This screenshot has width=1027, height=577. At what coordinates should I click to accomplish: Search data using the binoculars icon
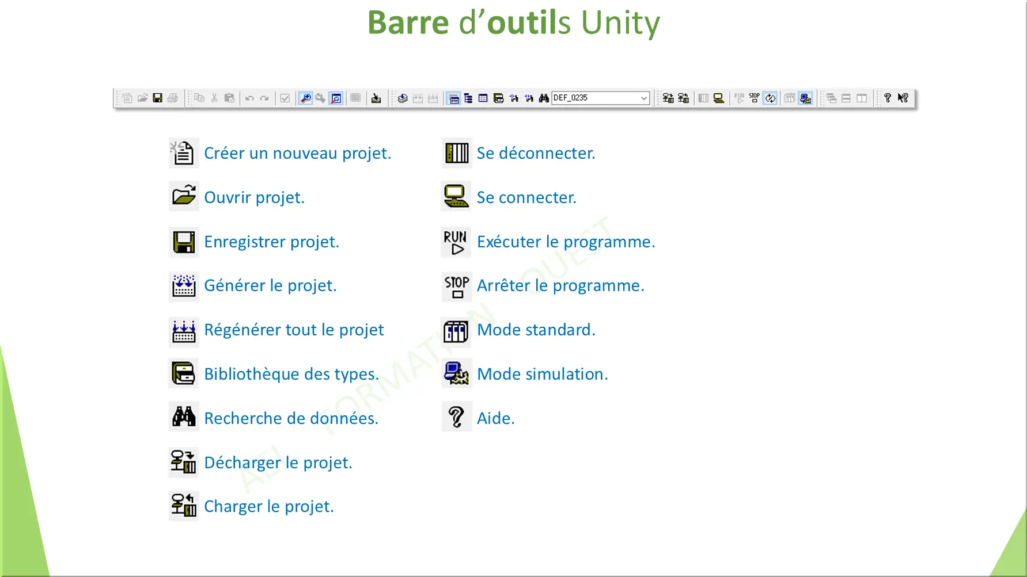(544, 98)
